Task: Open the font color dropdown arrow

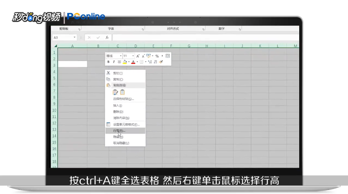Action: pyautogui.click(x=137, y=62)
